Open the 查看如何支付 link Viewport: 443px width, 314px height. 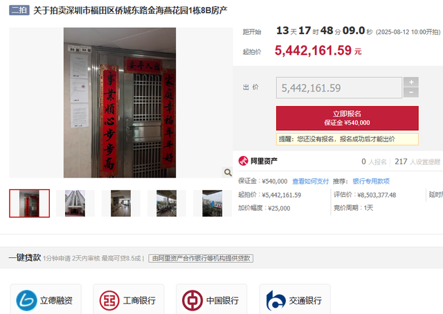coord(310,182)
